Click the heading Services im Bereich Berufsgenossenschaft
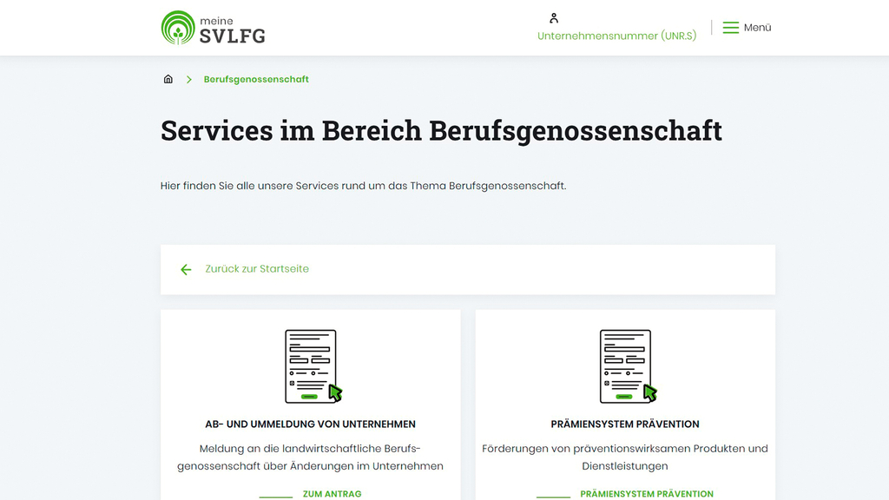Image resolution: width=889 pixels, height=500 pixels. 441,130
